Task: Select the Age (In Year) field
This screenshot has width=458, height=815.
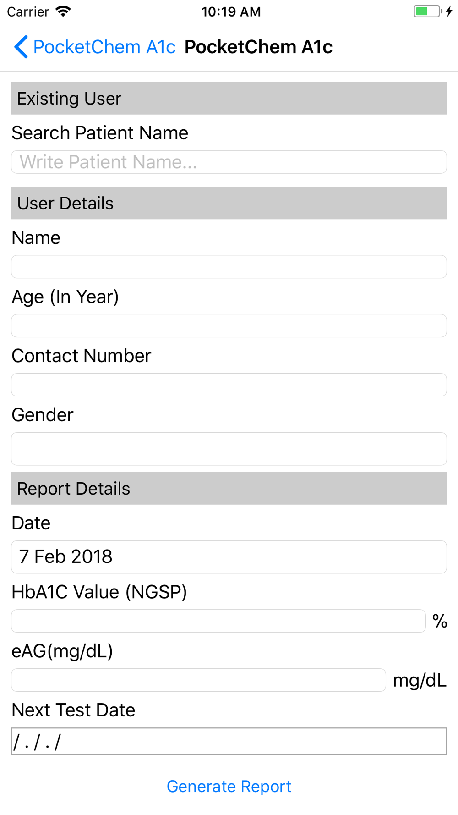Action: (x=229, y=326)
